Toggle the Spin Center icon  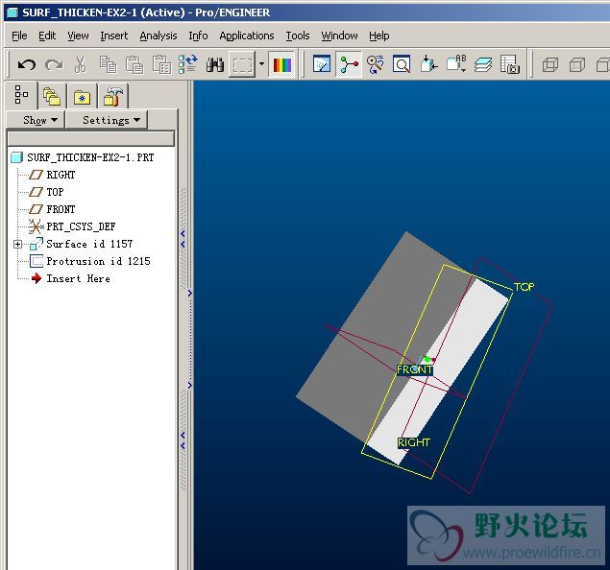349,64
